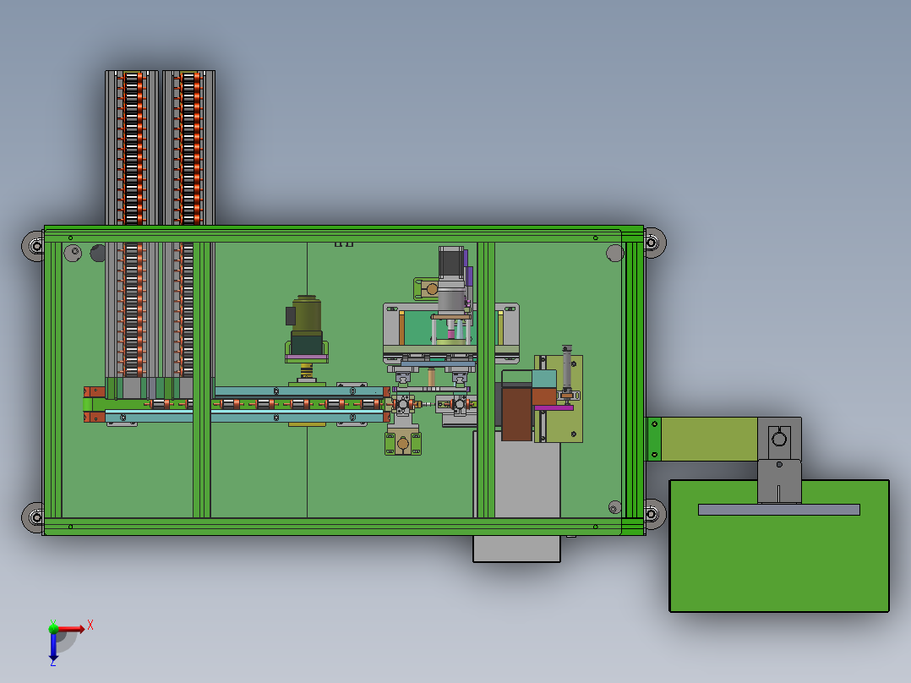Select the gray box protruding below the frame
The height and width of the screenshot is (683, 911).
pyautogui.click(x=516, y=548)
